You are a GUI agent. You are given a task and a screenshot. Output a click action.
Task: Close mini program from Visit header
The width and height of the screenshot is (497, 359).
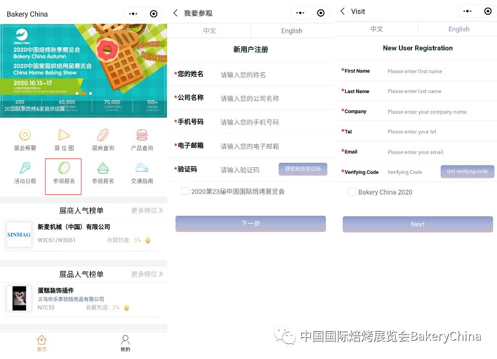pos(488,11)
